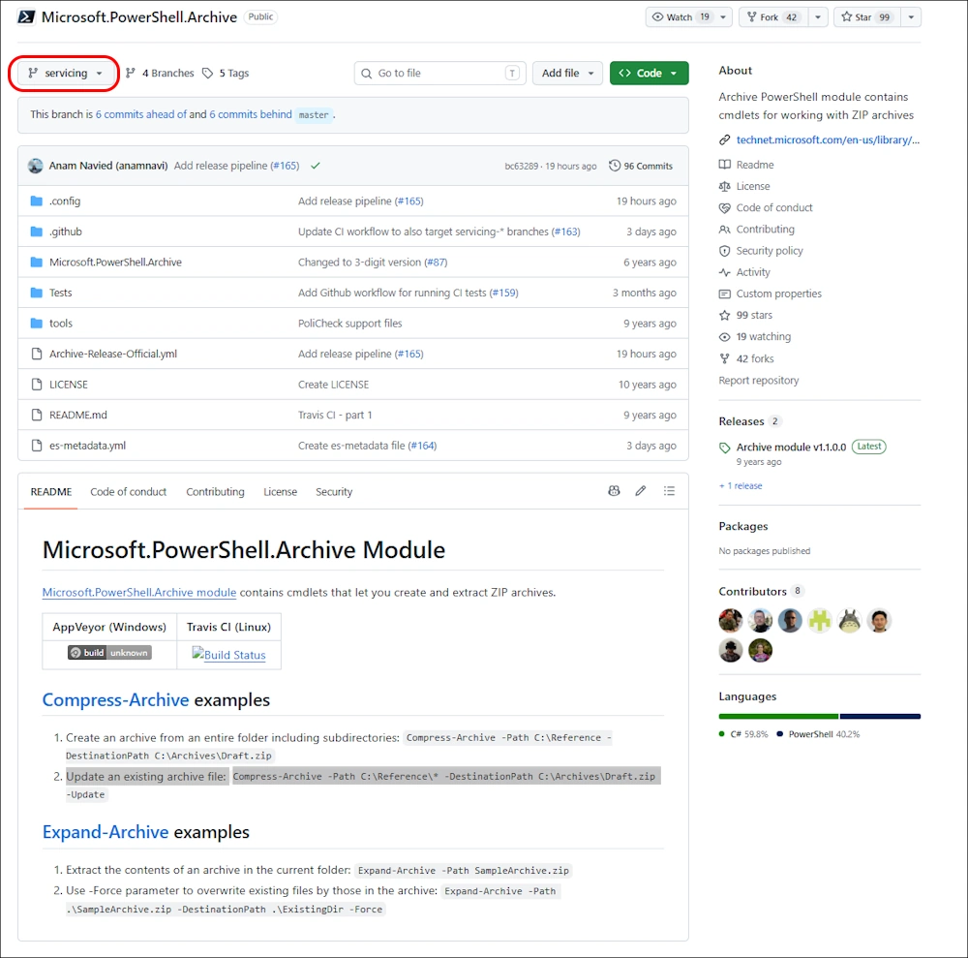Switch to the Contributing tab
The height and width of the screenshot is (958, 968).
[216, 492]
